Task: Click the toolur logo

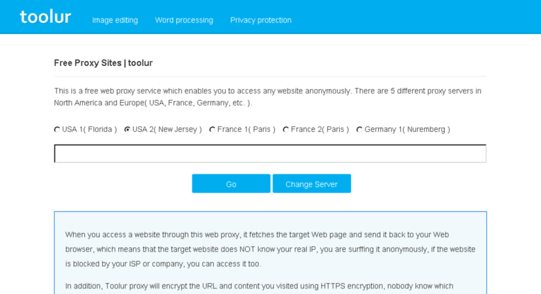Action: click(45, 17)
